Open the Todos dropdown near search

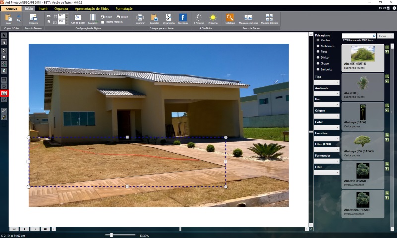pos(385,36)
